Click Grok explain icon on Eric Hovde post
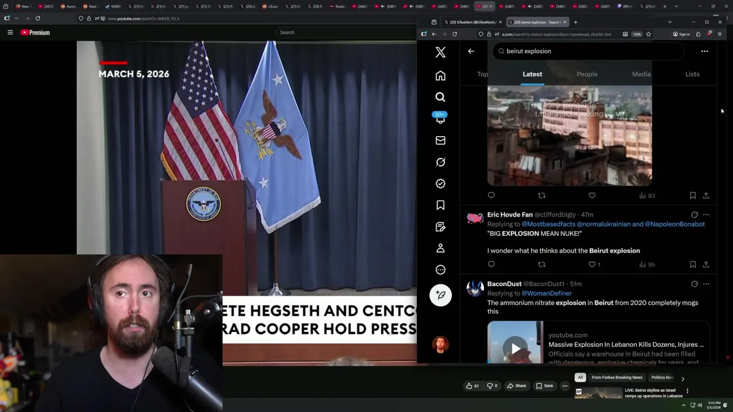 [694, 215]
